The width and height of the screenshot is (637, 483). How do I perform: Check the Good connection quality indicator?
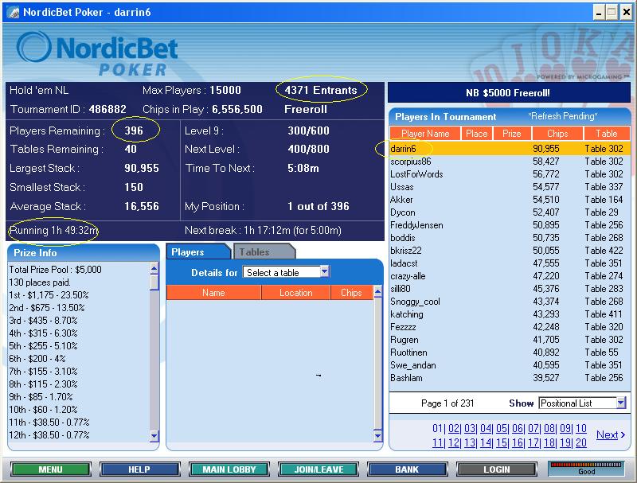(586, 469)
